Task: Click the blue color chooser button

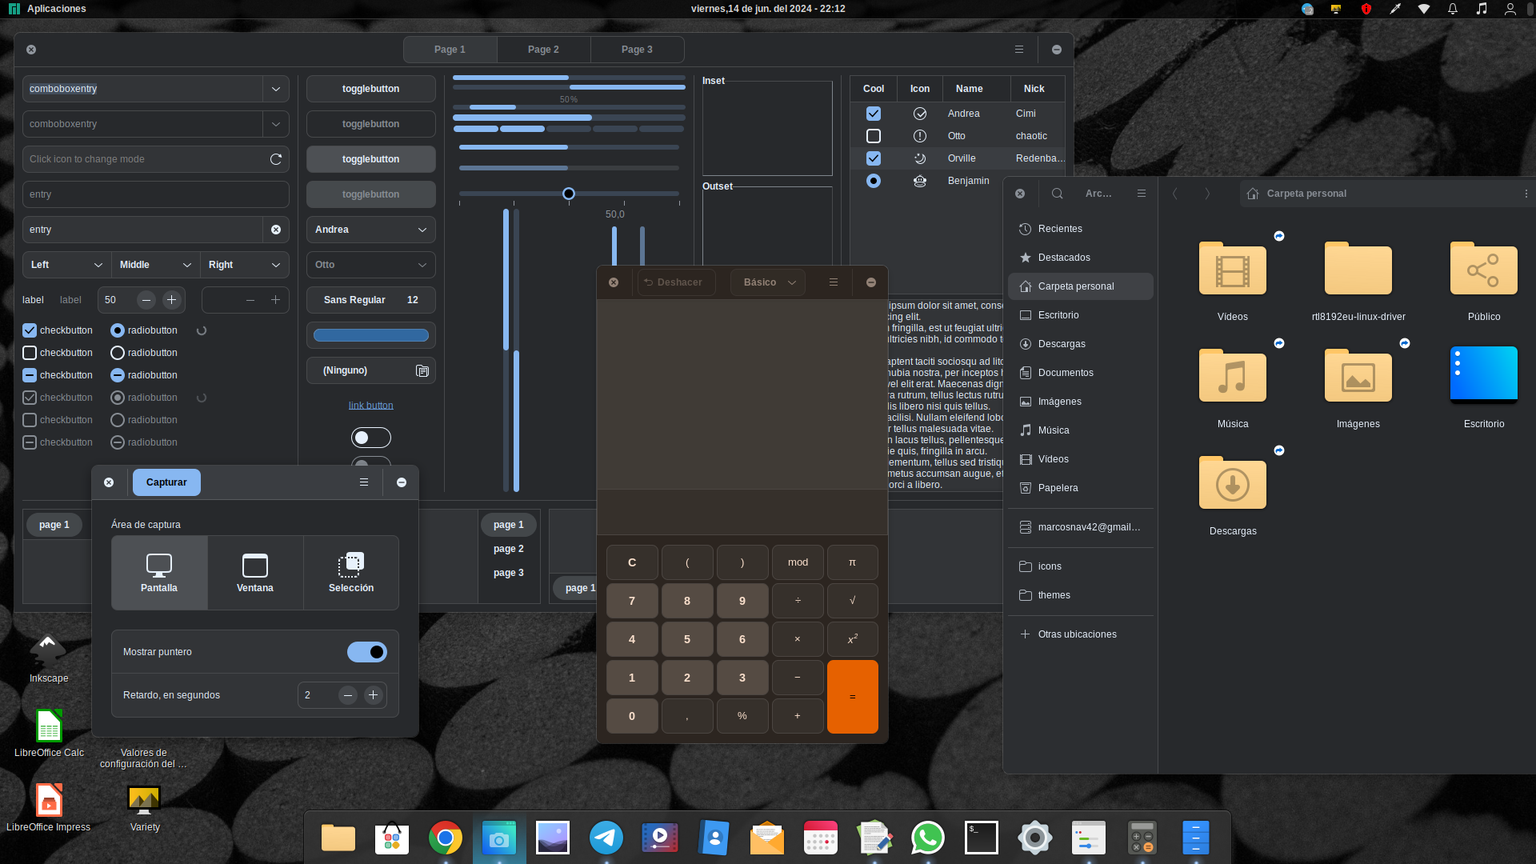Action: tap(371, 335)
